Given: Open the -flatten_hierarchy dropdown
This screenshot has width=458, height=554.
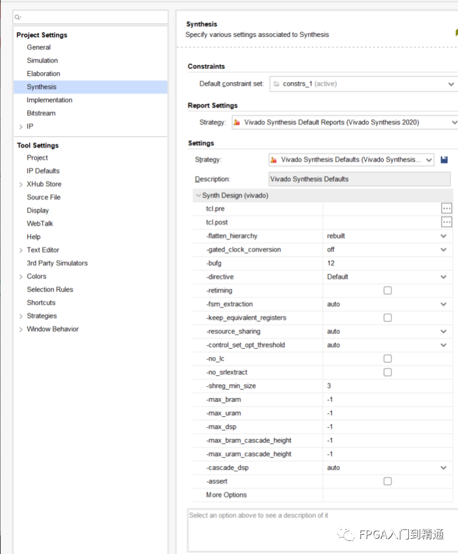Looking at the screenshot, I should 443,236.
